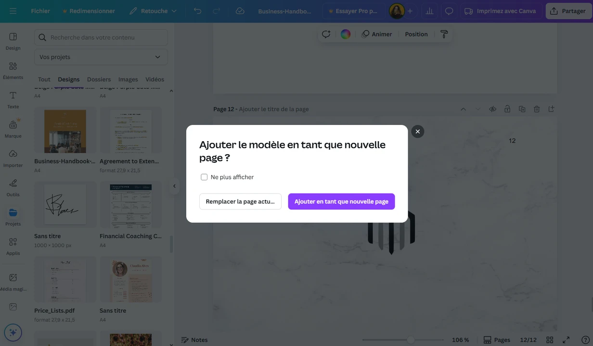Select the Agreement to Exten... design thumbnail
The height and width of the screenshot is (346, 593).
coord(130,131)
